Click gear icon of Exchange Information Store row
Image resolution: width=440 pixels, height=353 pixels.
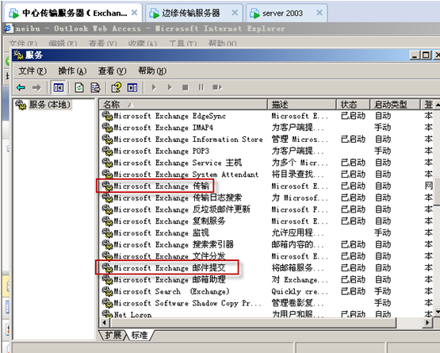[x=107, y=140]
